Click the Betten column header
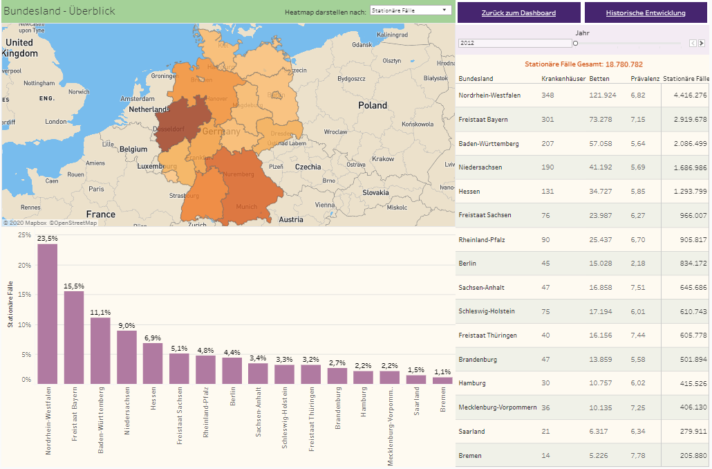 pos(599,79)
